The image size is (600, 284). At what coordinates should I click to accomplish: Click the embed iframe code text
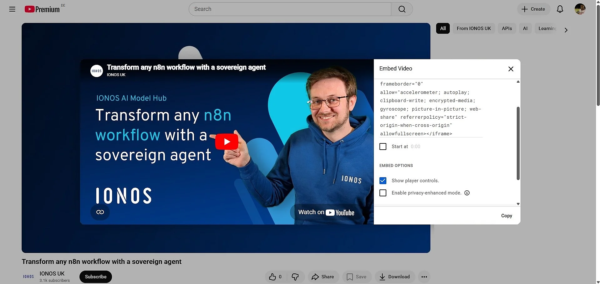pos(431,109)
